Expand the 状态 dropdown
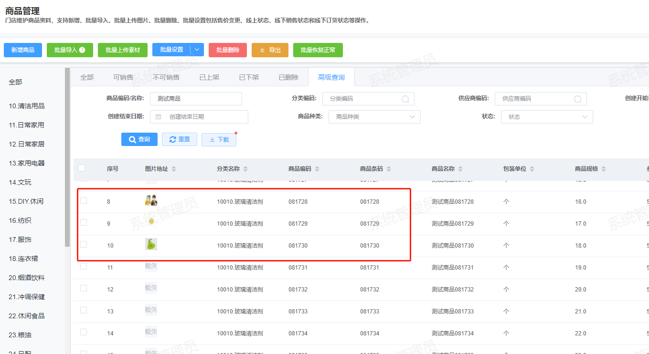 547,117
